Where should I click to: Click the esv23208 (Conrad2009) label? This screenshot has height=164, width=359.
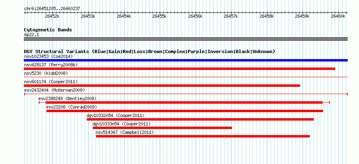point(71,107)
